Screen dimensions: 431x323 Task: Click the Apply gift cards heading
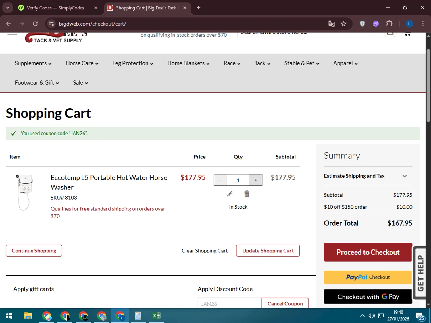tap(33, 289)
